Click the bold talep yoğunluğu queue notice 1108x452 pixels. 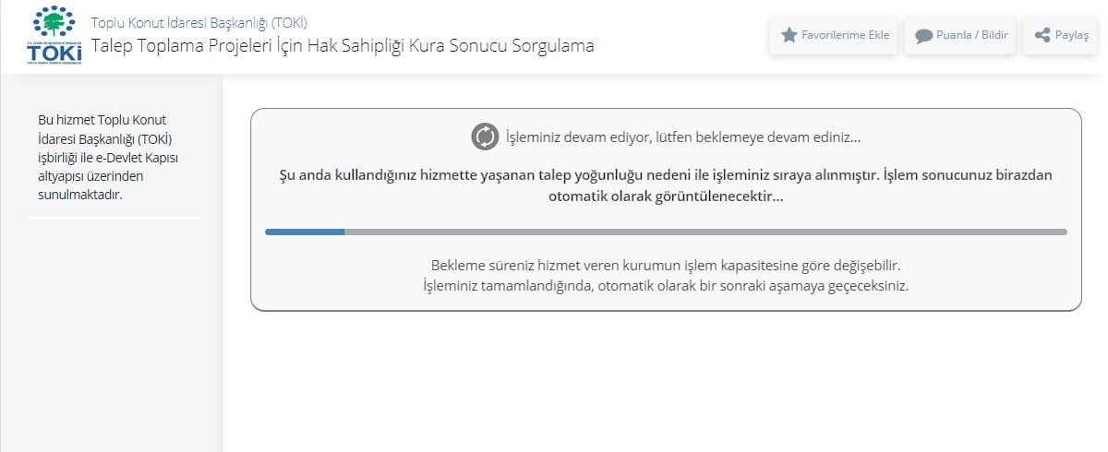pyautogui.click(x=665, y=174)
